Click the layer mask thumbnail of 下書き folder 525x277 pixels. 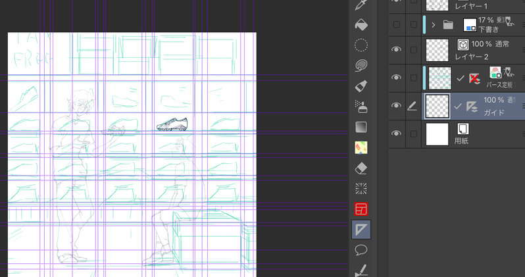click(x=470, y=25)
